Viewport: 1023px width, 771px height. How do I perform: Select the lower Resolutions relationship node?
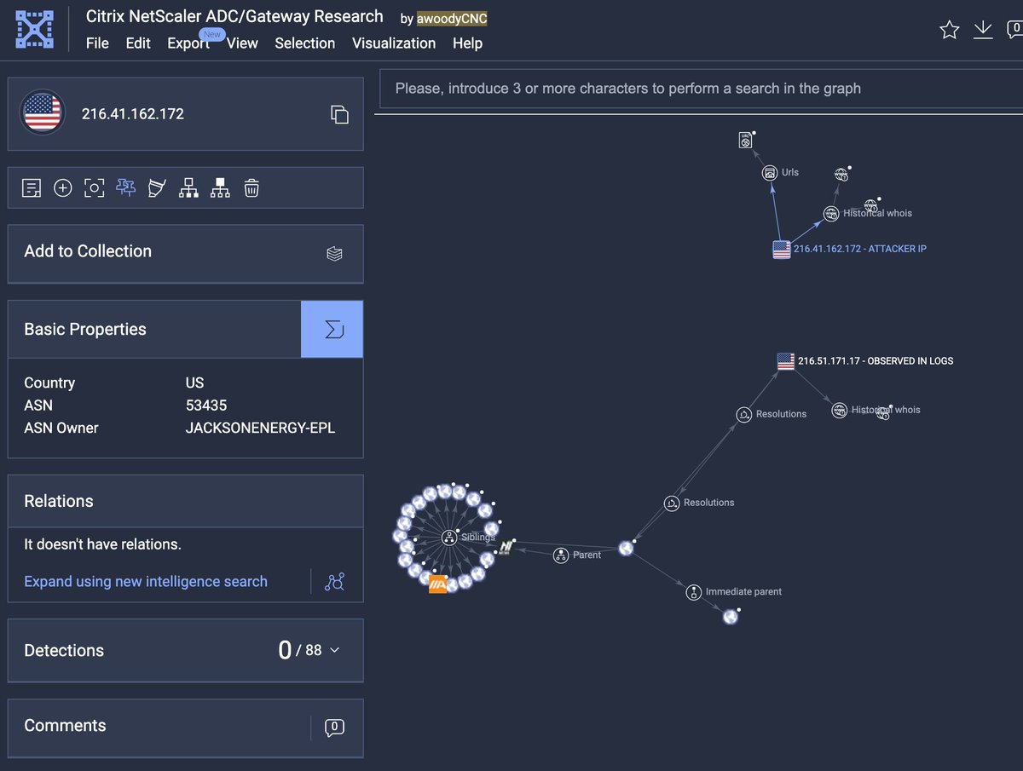pyautogui.click(x=672, y=503)
